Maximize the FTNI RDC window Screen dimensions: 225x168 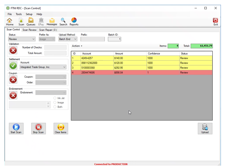click(206, 8)
